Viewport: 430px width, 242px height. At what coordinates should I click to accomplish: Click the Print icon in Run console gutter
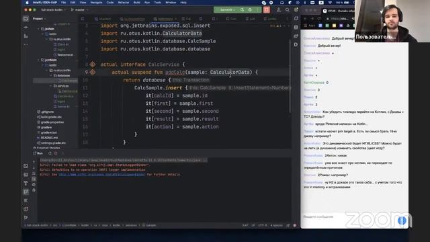(34, 184)
